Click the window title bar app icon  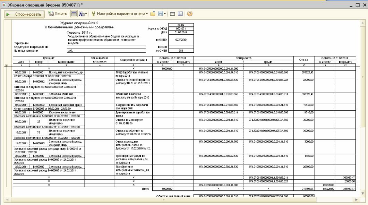4,5
